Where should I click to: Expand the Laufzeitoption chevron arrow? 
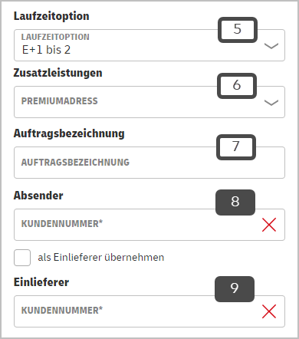pyautogui.click(x=271, y=46)
